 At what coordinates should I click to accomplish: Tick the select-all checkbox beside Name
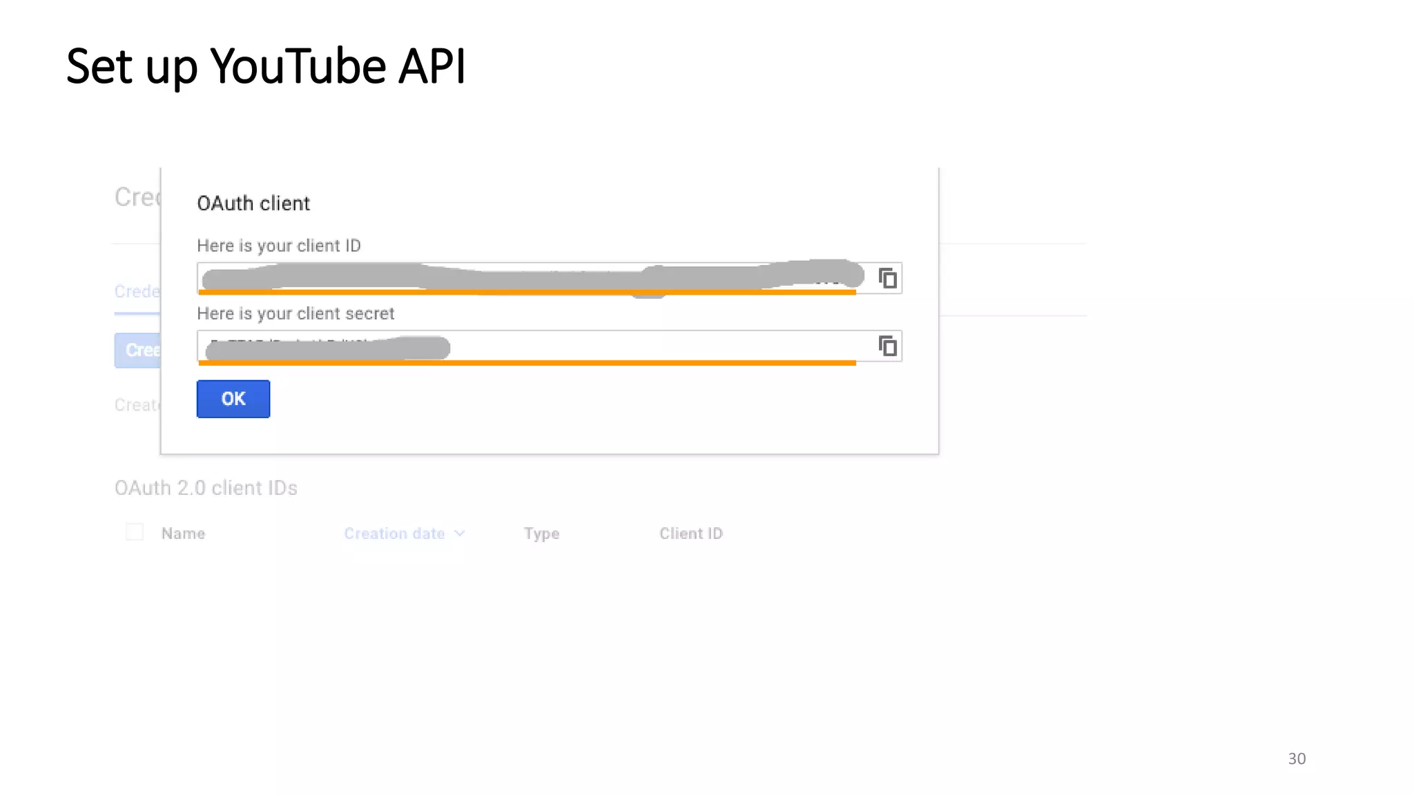coord(135,532)
